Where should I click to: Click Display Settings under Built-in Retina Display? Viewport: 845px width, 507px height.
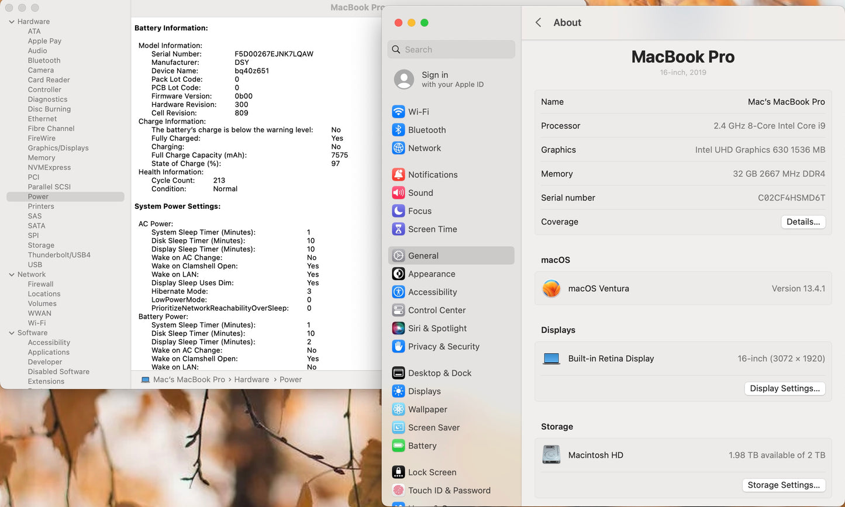point(785,388)
